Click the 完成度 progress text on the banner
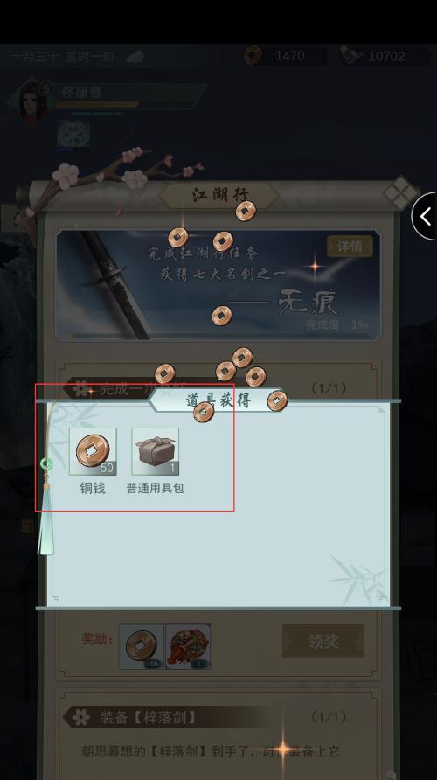The image size is (437, 780). coord(337,325)
